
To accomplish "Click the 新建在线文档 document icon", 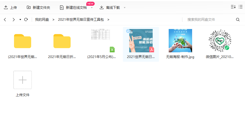I will (x=62, y=7).
